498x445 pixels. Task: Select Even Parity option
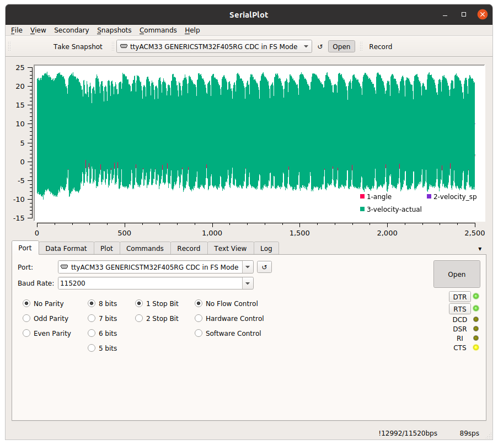point(26,333)
